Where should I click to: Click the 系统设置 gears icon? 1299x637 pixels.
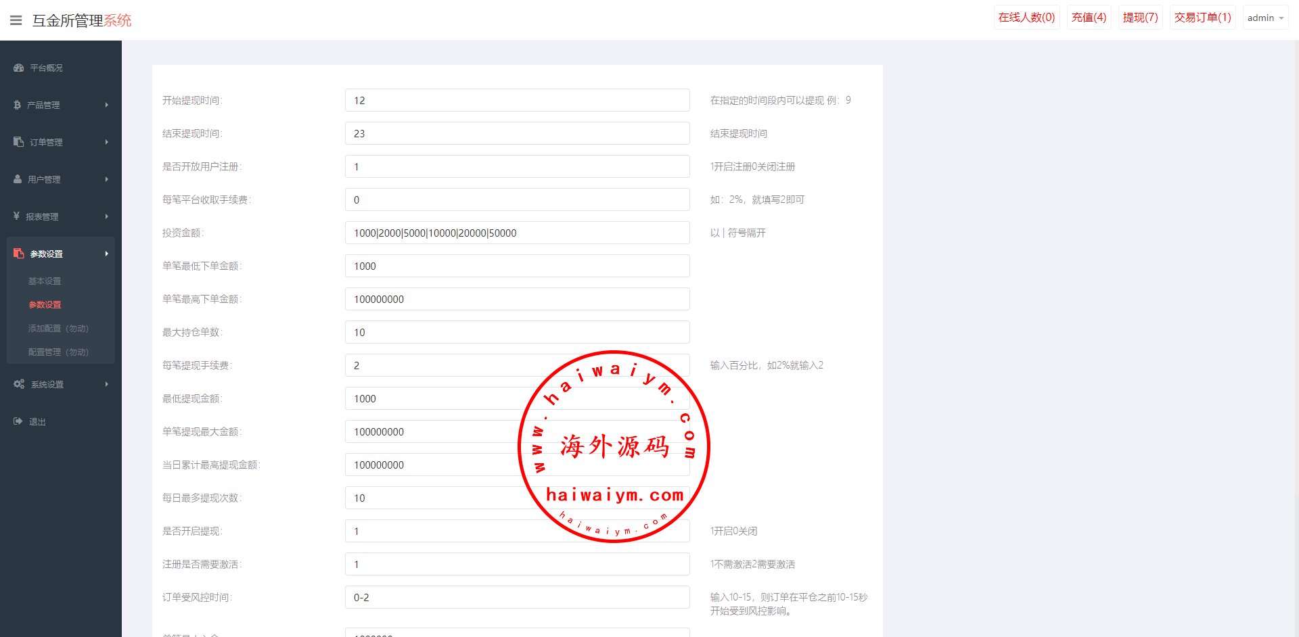[19, 384]
